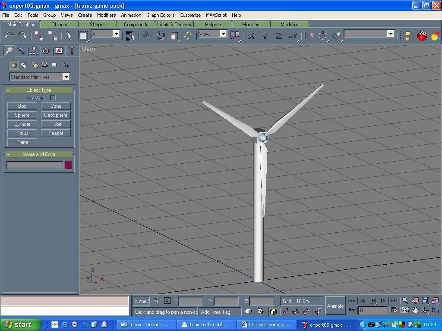
Task: Activate the Pan hand viewport tool
Action: coord(415,310)
